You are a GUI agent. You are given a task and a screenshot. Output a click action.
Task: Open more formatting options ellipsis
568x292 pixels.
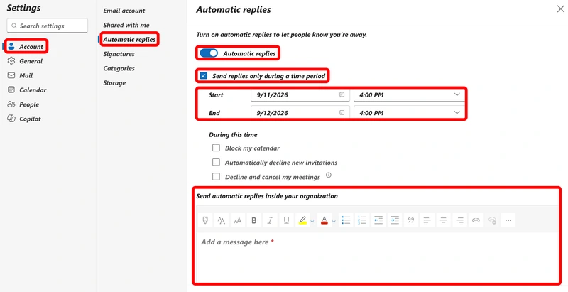pyautogui.click(x=508, y=220)
